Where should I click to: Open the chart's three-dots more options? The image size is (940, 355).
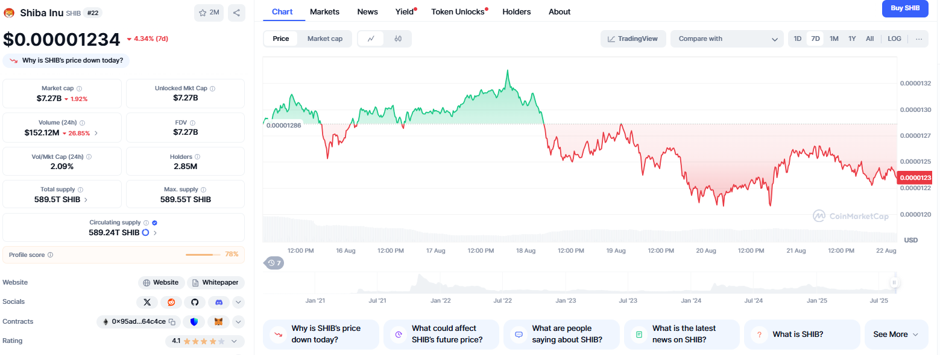919,39
